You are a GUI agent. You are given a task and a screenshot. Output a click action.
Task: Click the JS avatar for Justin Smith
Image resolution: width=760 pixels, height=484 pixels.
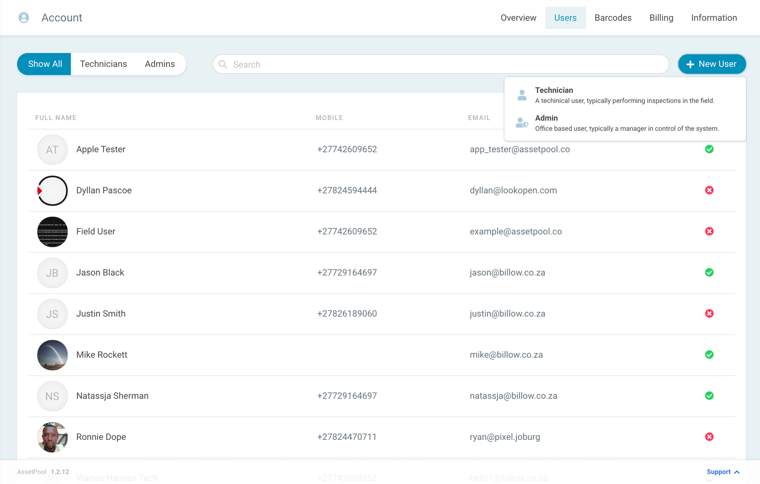(x=52, y=314)
